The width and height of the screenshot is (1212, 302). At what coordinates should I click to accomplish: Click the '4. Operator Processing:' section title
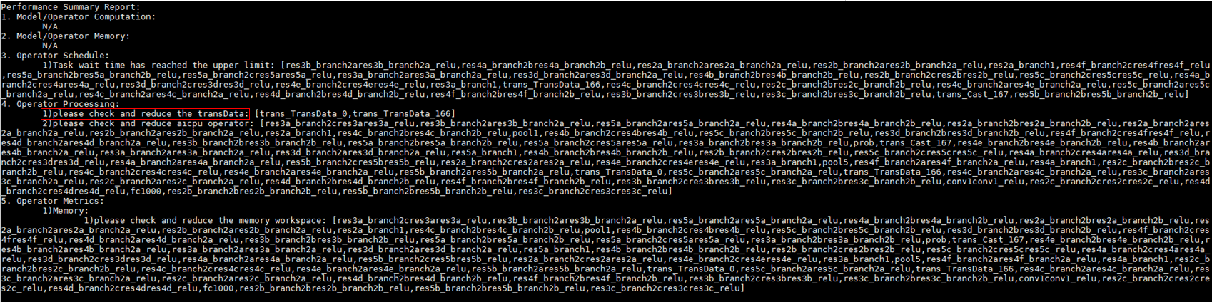(61, 104)
